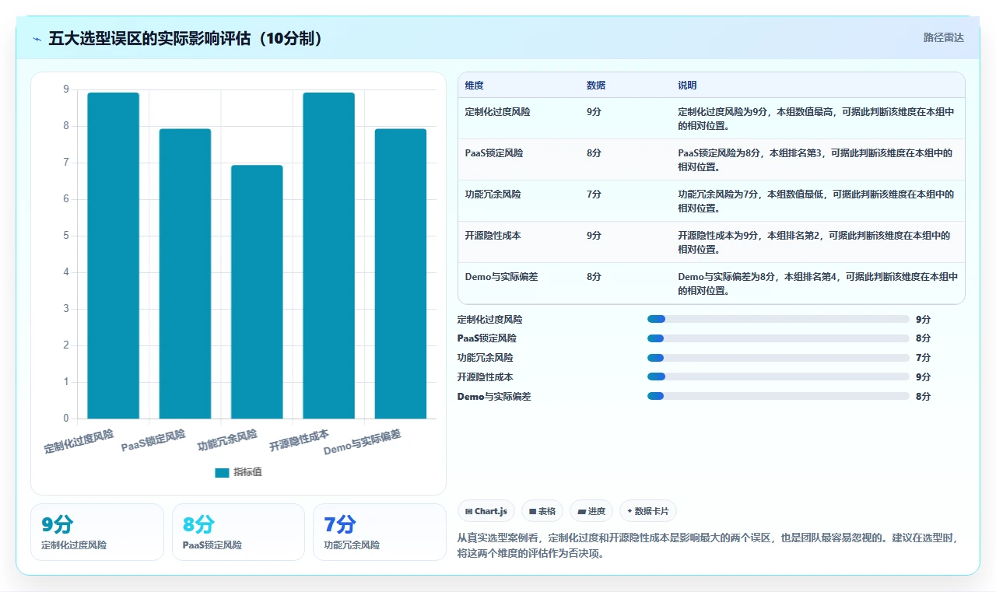The image size is (996, 592).
Task: Toggle the 指标值 legend color box
Action: pyautogui.click(x=222, y=472)
